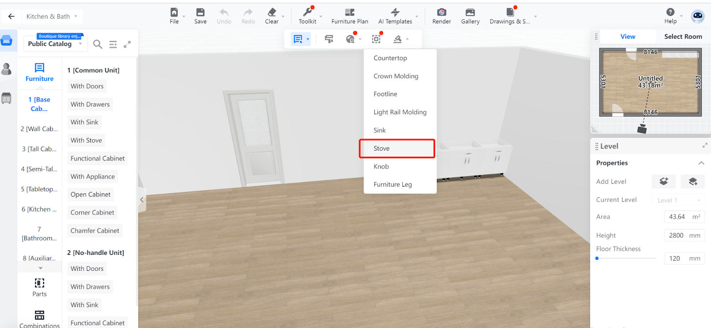Open the File menu icon
This screenshot has height=328, width=711.
174,12
